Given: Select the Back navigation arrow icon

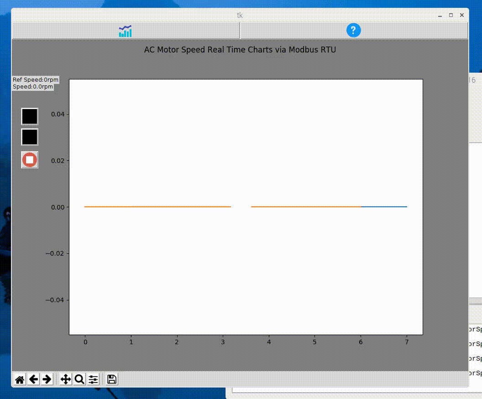Looking at the screenshot, I should pos(33,379).
